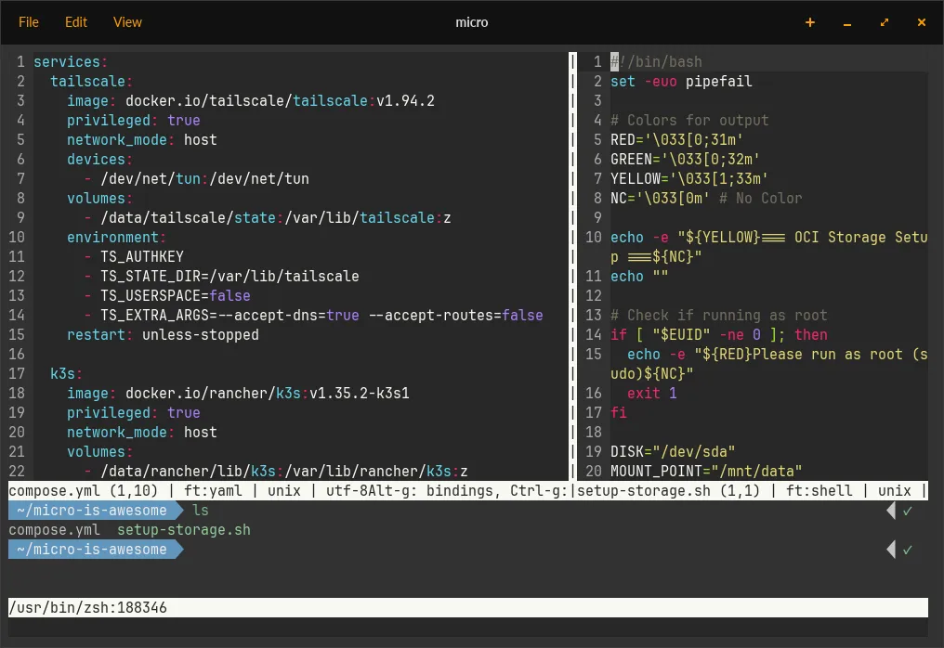Click '# Check if running as root' comment
Image resolution: width=944 pixels, height=648 pixels.
(x=719, y=316)
